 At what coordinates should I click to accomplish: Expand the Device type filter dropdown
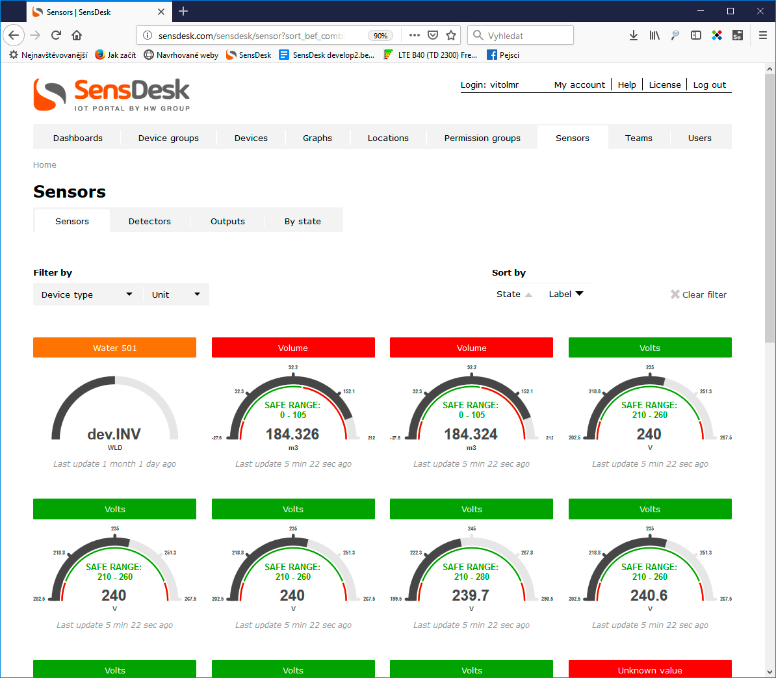pos(88,294)
